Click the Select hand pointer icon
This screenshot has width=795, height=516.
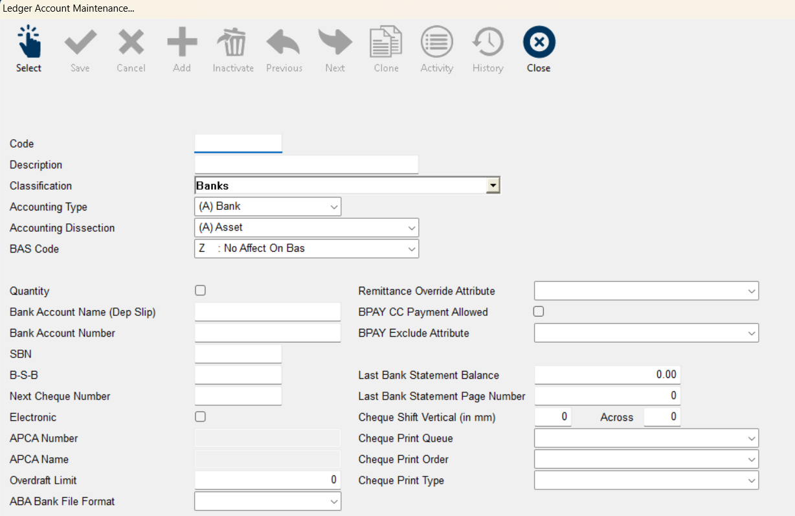point(28,43)
